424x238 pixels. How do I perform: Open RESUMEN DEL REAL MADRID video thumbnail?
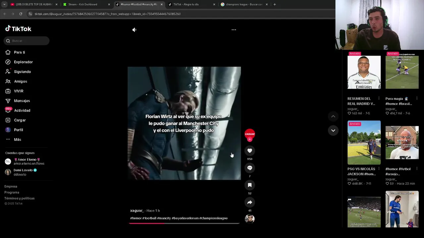(x=364, y=72)
